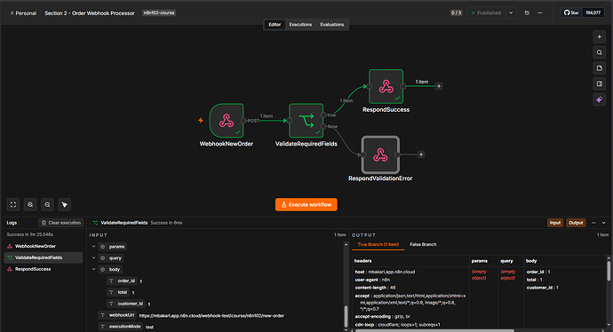Open the workflow more options ellipsis

tap(540, 13)
